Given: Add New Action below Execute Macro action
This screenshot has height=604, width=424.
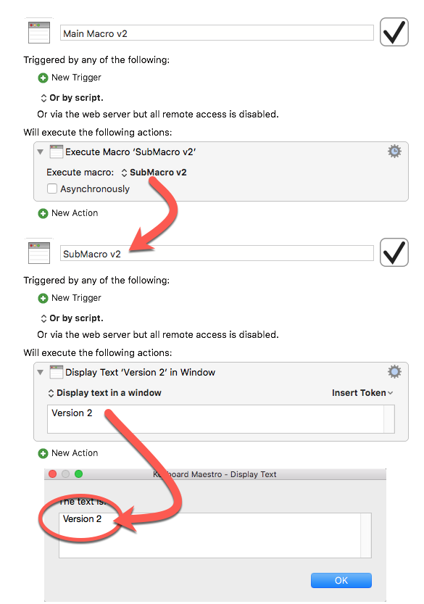Looking at the screenshot, I should 68,213.
